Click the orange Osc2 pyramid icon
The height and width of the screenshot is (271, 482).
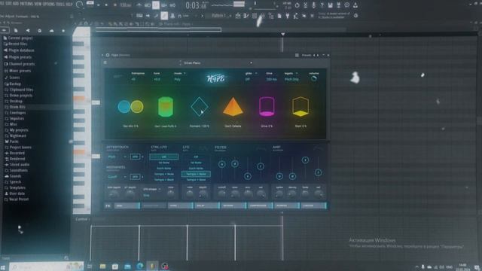click(233, 107)
